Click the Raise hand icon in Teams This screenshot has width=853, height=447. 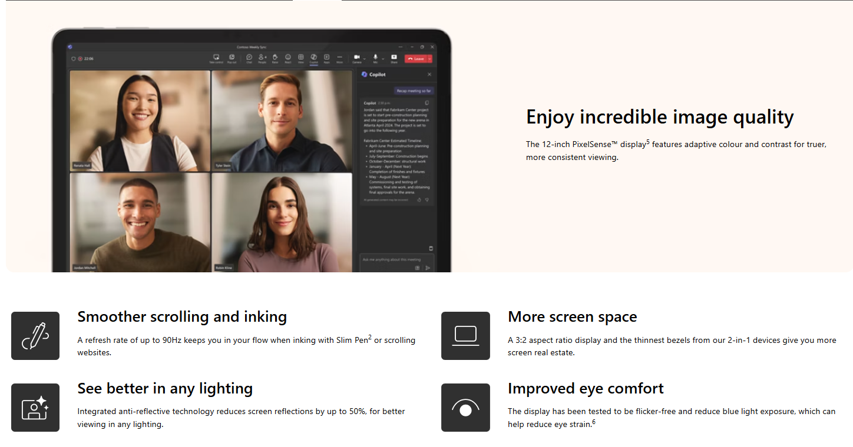pos(275,58)
